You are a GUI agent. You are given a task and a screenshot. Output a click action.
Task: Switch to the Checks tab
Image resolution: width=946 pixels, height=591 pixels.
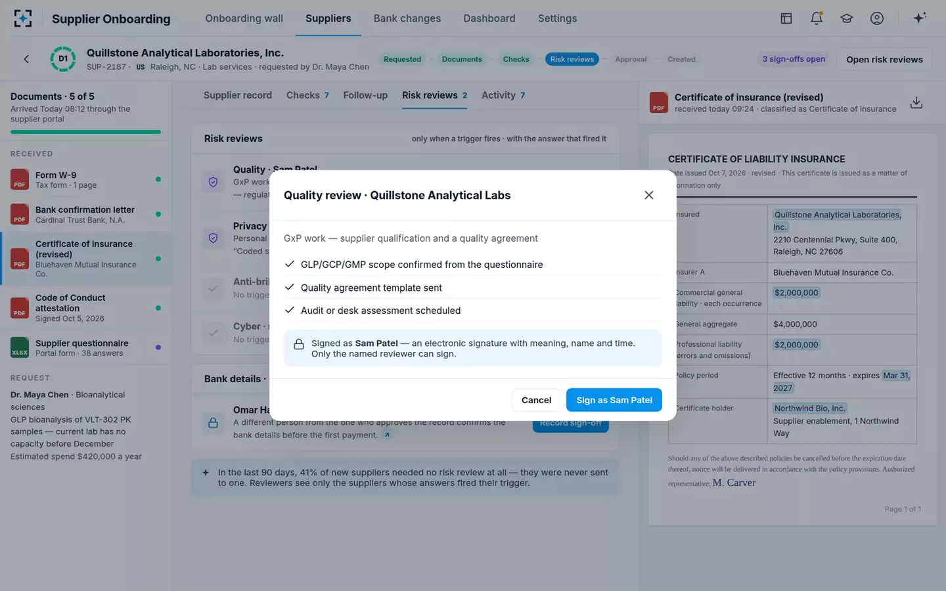coord(307,95)
